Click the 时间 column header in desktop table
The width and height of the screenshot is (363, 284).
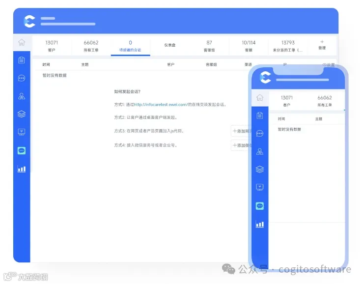click(46, 65)
